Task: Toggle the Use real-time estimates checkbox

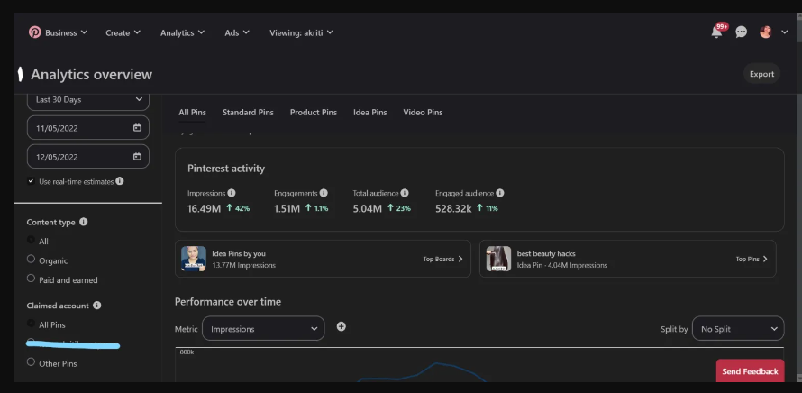Action: coord(32,181)
